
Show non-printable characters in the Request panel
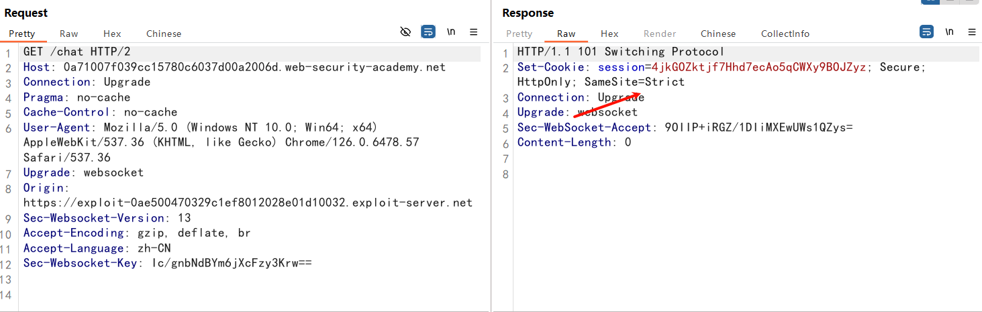451,32
